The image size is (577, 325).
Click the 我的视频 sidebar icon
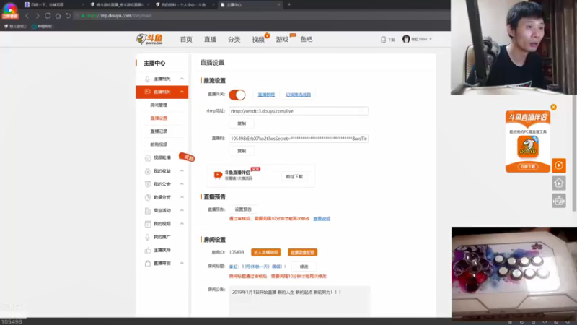click(x=148, y=224)
